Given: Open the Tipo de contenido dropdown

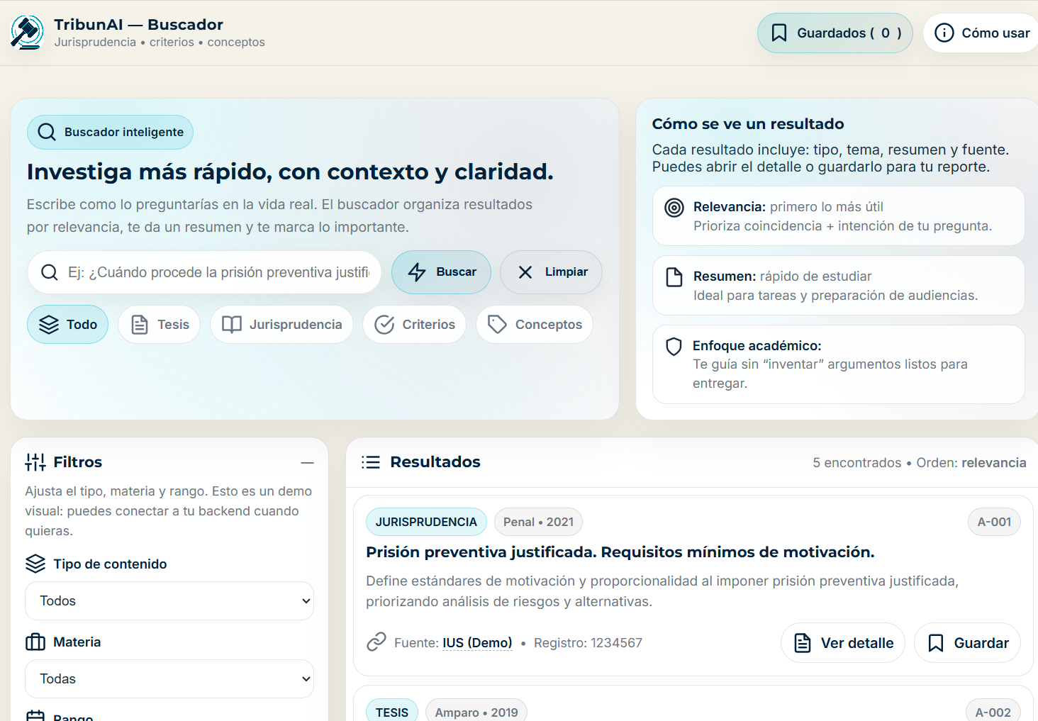Looking at the screenshot, I should pos(169,601).
